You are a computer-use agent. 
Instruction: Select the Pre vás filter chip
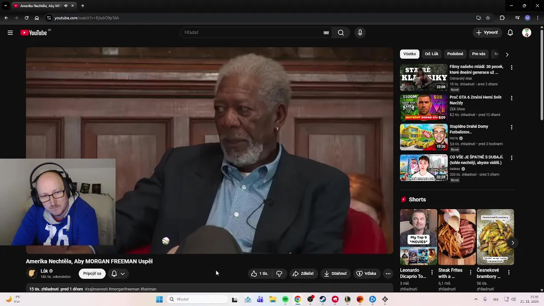point(479,54)
